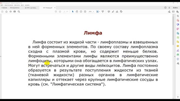Viewport: 180px width, 101px height.
Task: Click the fill and sign icon at top right
Action: [x=169, y=12]
